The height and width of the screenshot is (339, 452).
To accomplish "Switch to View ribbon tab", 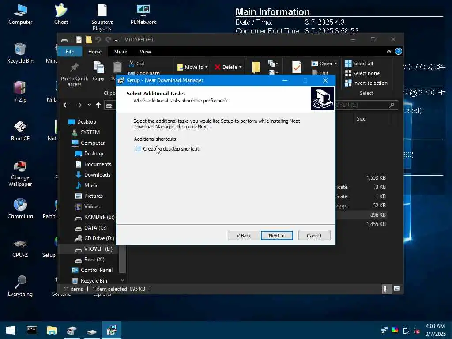I will coord(145,52).
